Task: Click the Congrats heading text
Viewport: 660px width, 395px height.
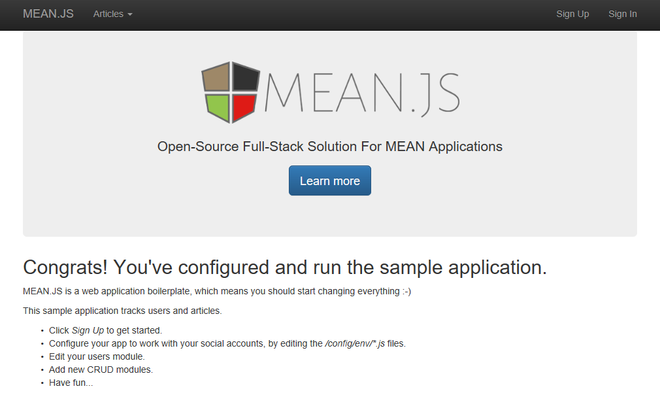Action: point(285,267)
